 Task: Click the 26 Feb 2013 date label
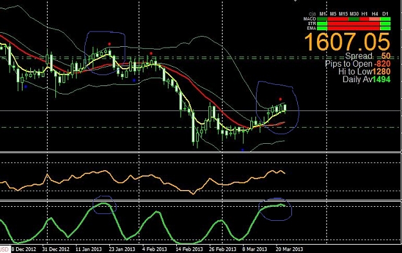click(x=223, y=249)
